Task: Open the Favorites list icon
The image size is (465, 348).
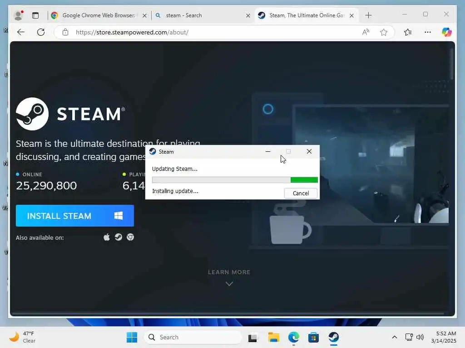Action: point(408,32)
